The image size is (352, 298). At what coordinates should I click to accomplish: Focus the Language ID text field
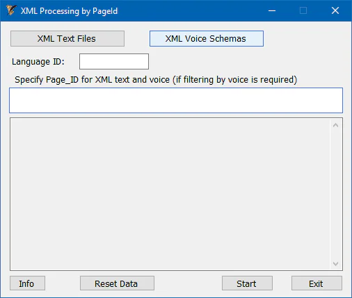coord(114,62)
